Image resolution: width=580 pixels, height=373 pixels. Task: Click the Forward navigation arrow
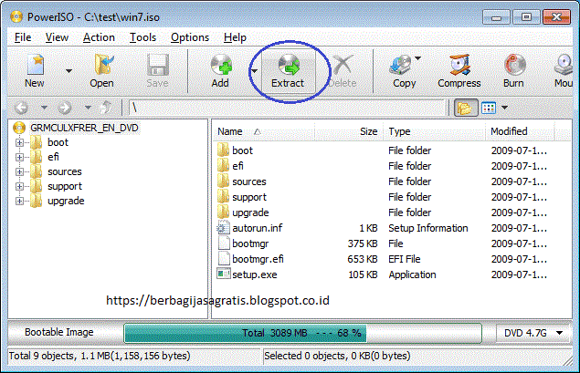[65, 108]
